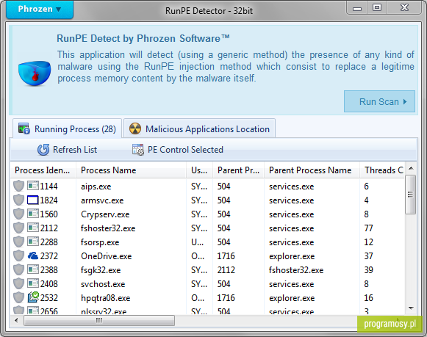
Task: Open the Phrozen dropdown menu
Action: [x=40, y=10]
